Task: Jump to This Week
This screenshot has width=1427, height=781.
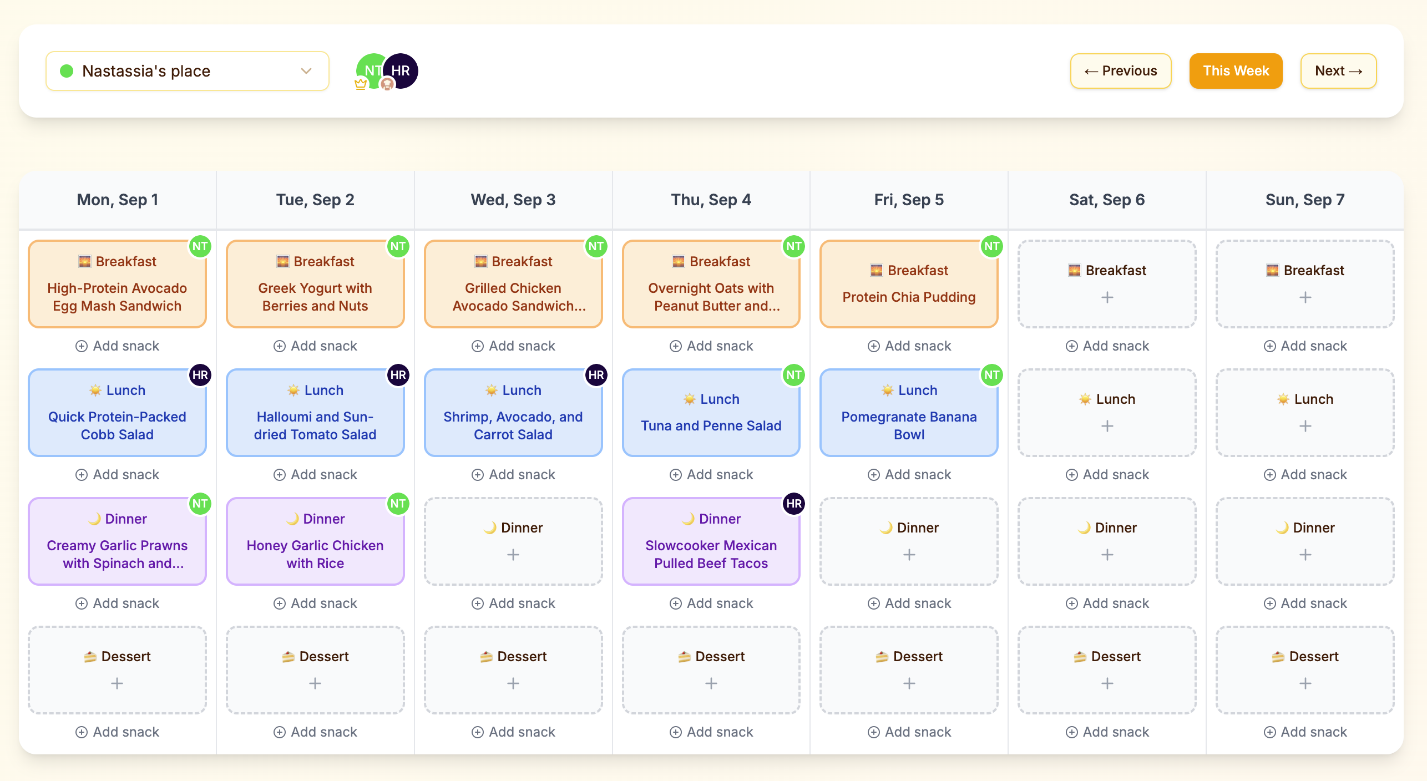Action: click(1236, 71)
